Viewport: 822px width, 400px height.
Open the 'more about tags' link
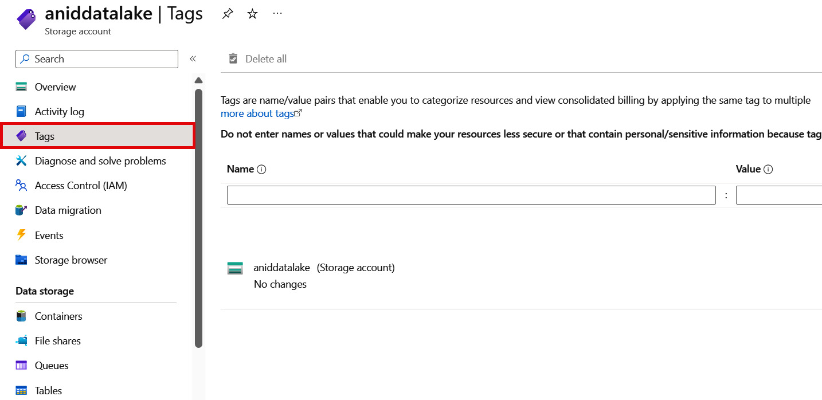(x=257, y=113)
